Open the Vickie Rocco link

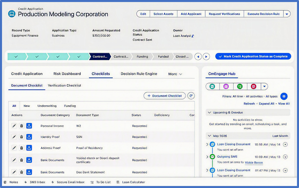click(254, 163)
